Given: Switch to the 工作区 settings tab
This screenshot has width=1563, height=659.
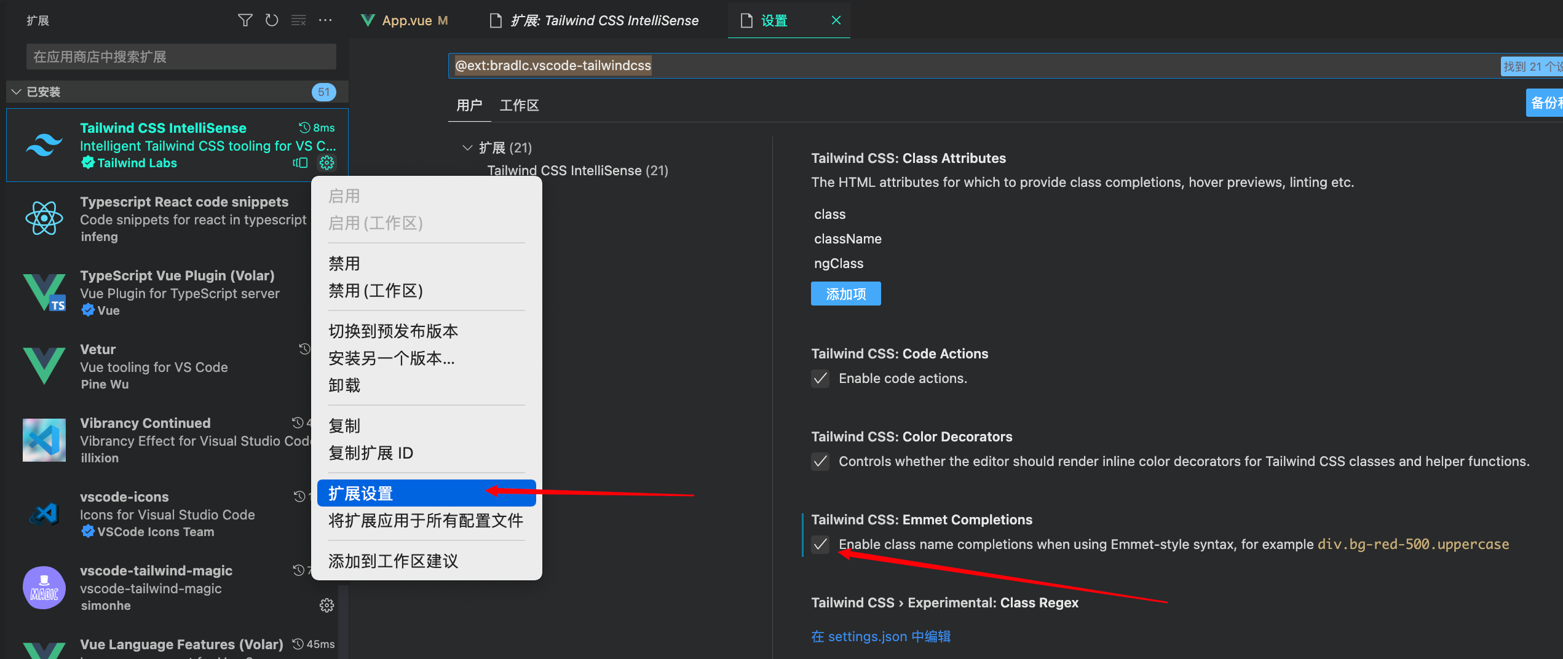Looking at the screenshot, I should click(519, 105).
